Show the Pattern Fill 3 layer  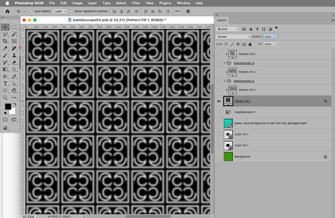pos(219,90)
